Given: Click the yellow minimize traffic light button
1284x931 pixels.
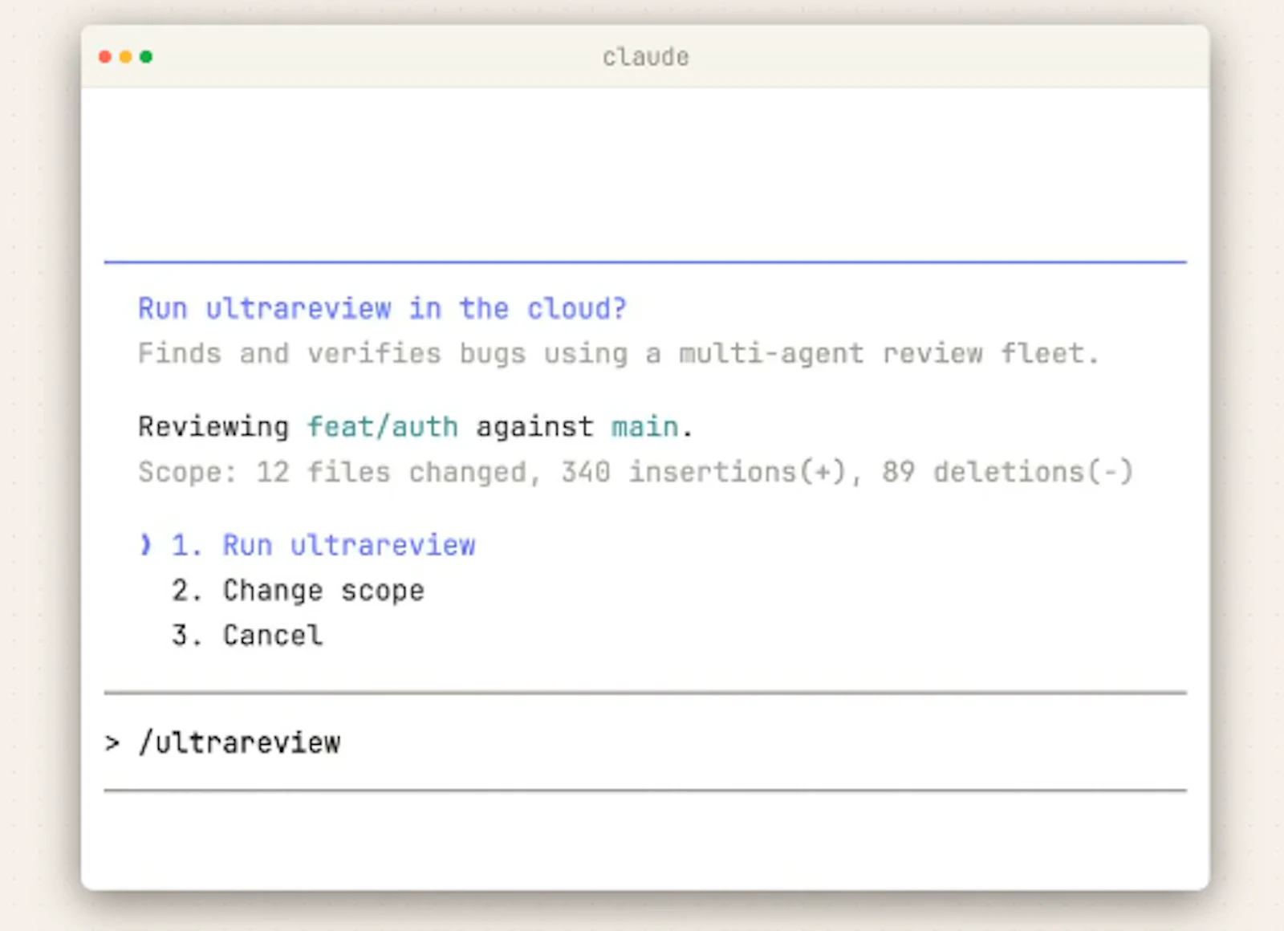Looking at the screenshot, I should click(125, 57).
